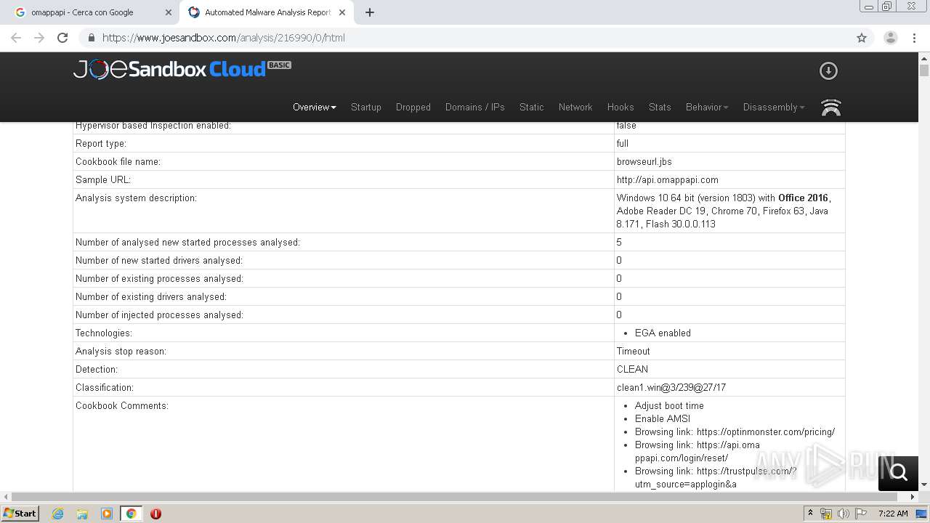Go to the Dropped section
This screenshot has height=523, width=930.
[x=413, y=107]
